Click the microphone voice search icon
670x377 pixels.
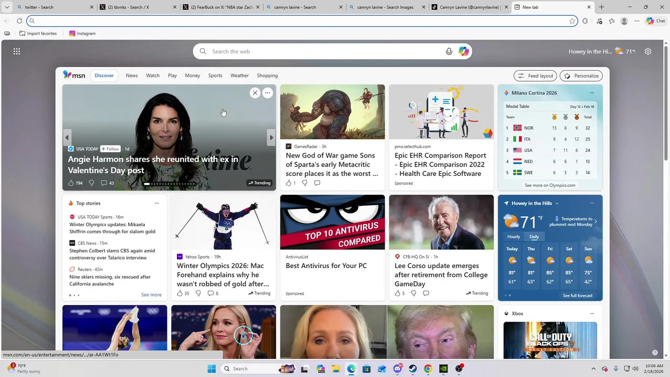click(449, 51)
